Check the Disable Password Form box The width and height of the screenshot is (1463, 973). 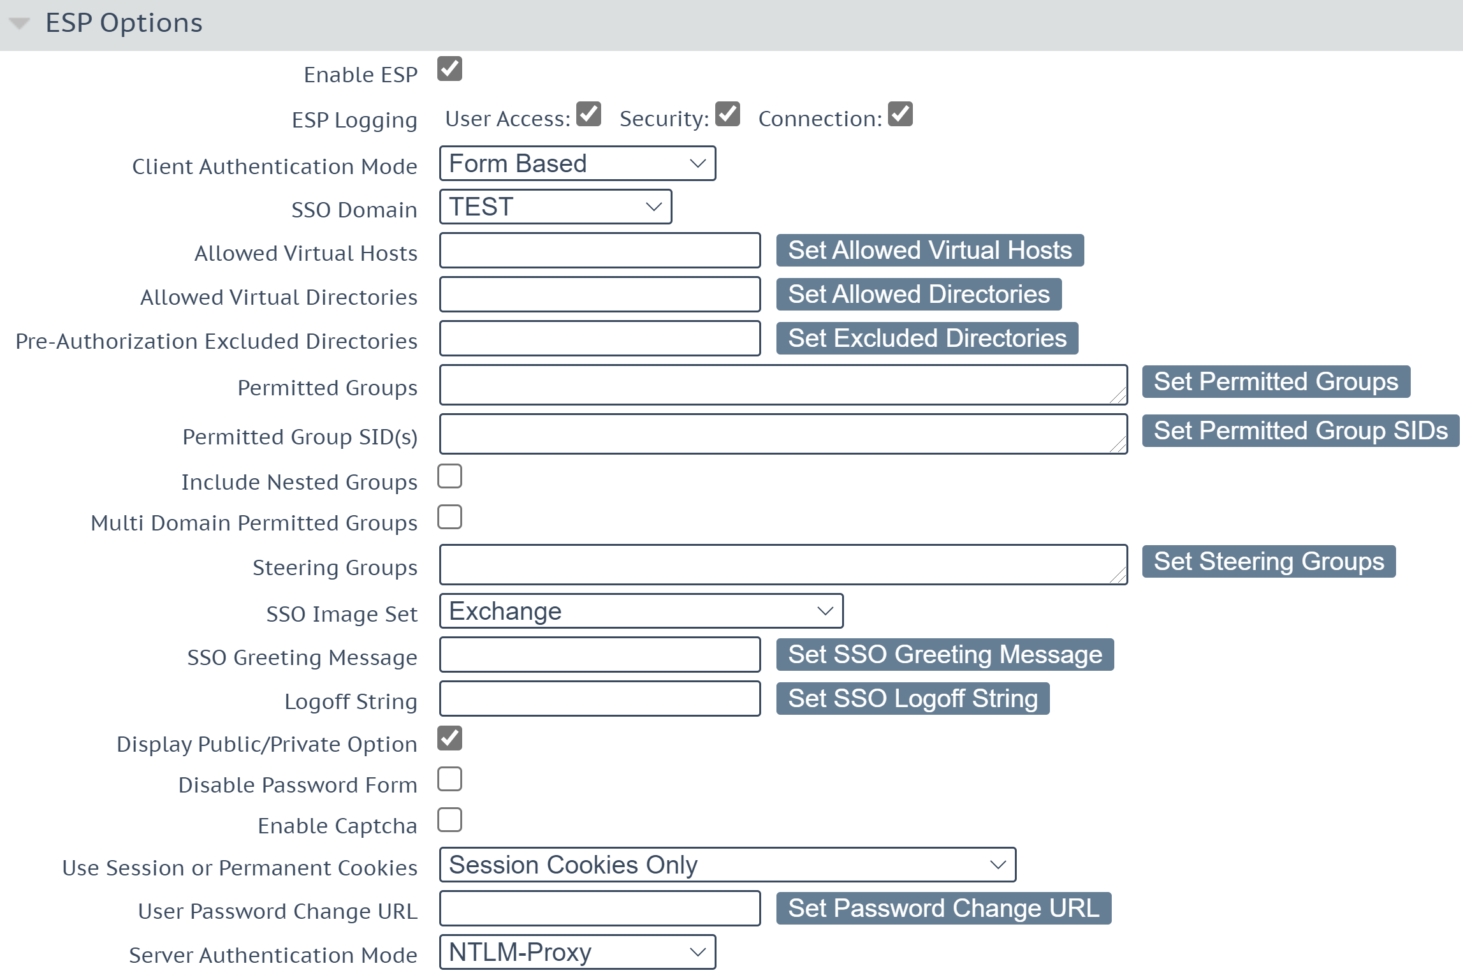[449, 779]
